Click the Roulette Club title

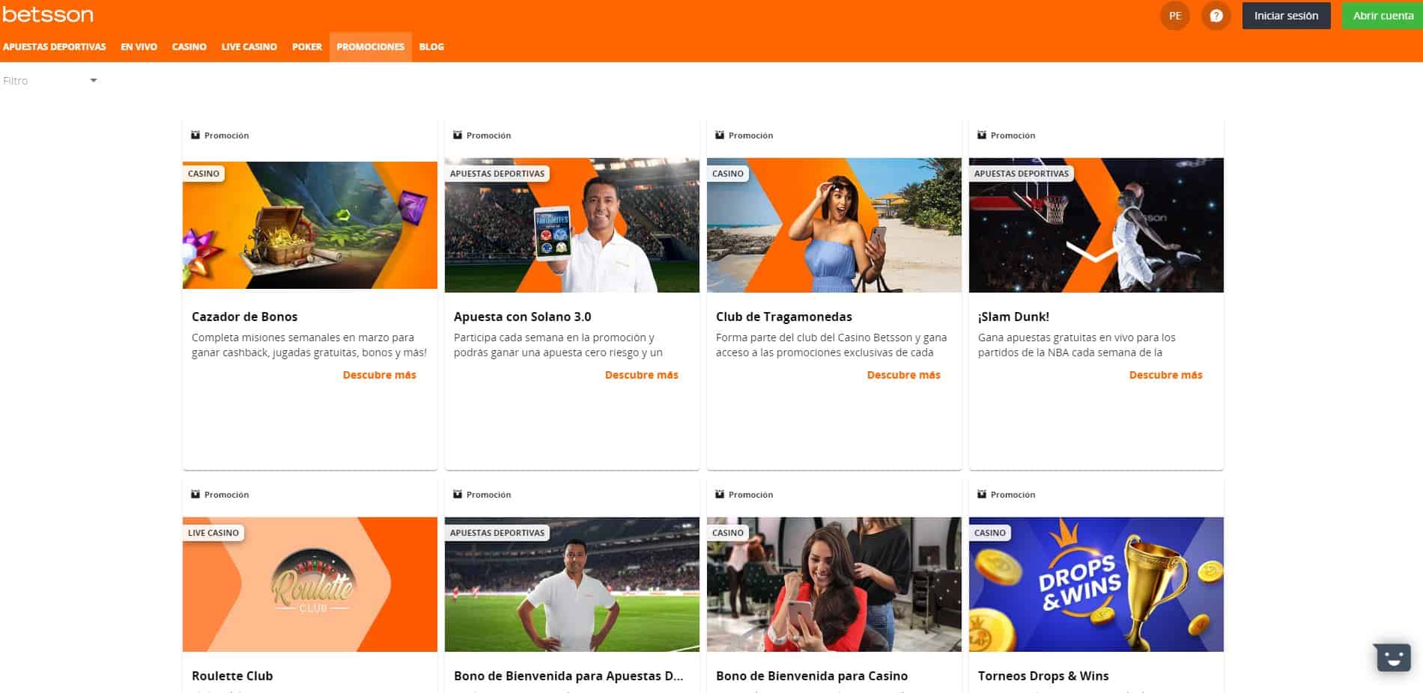232,676
